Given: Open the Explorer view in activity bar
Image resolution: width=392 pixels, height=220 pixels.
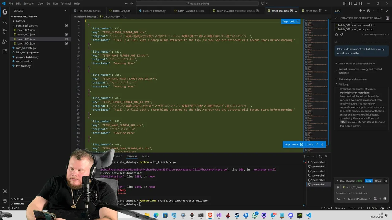Looking at the screenshot, I should [x=5, y=12].
